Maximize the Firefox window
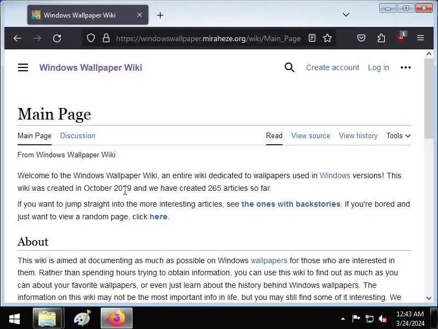Screen dimensions: 438x329 (406, 8)
